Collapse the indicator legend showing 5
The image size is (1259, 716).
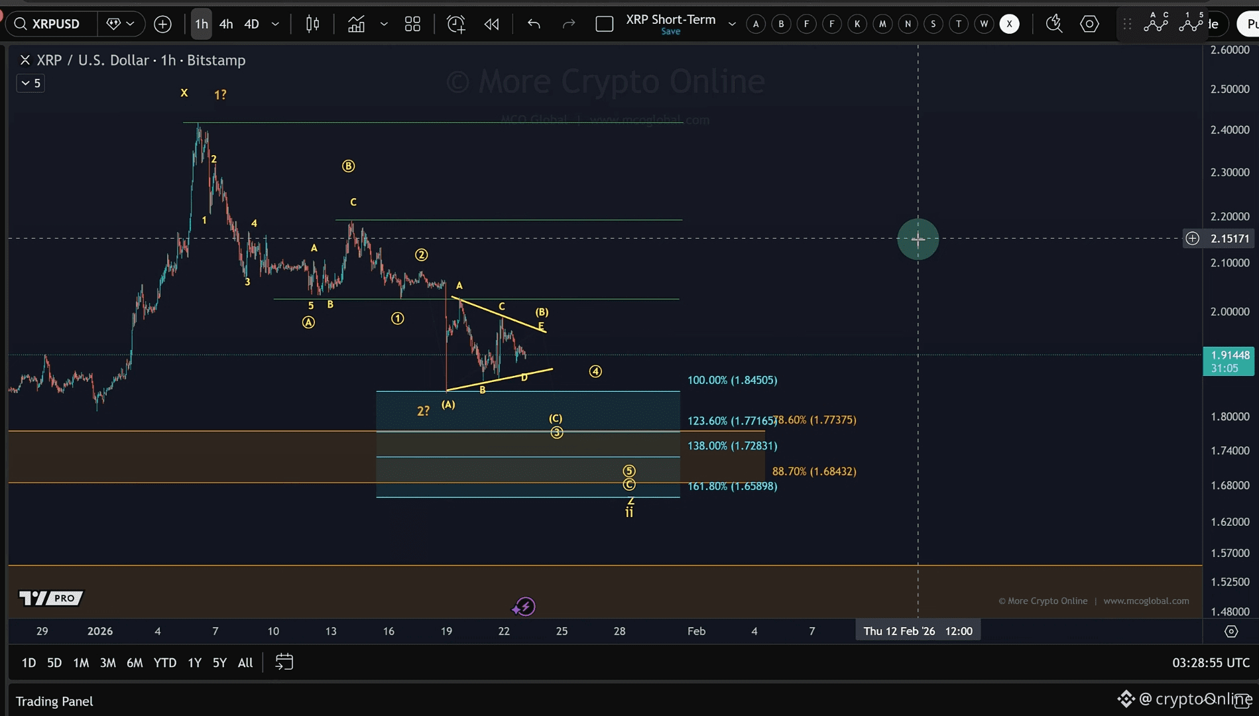tap(30, 83)
